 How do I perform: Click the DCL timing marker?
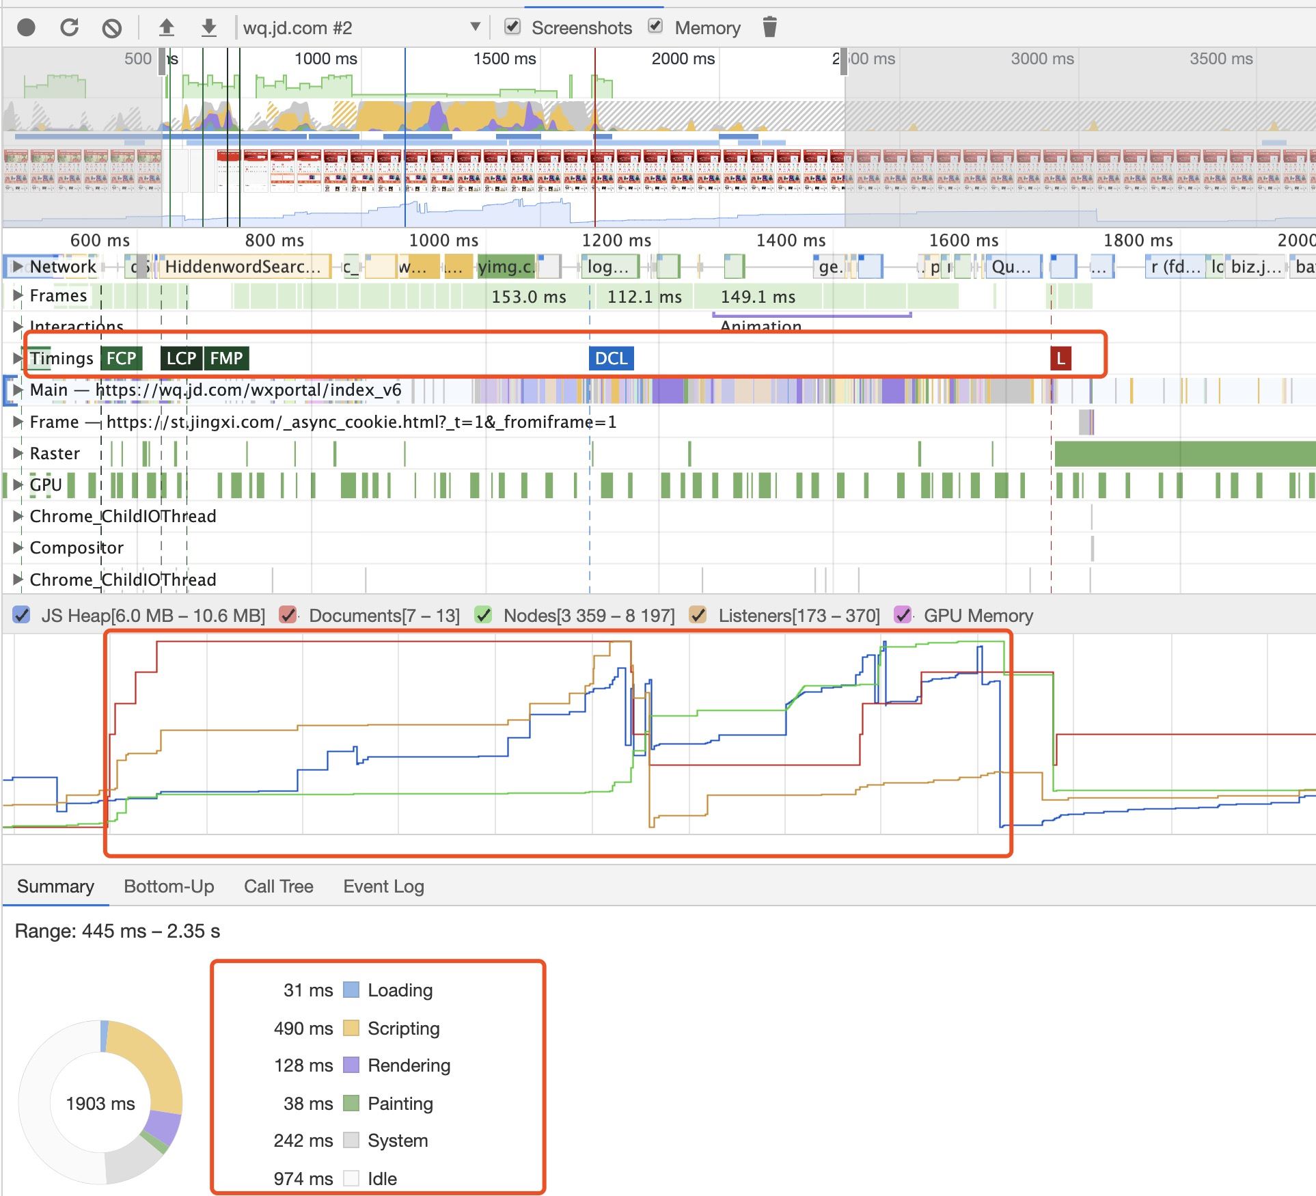611,358
